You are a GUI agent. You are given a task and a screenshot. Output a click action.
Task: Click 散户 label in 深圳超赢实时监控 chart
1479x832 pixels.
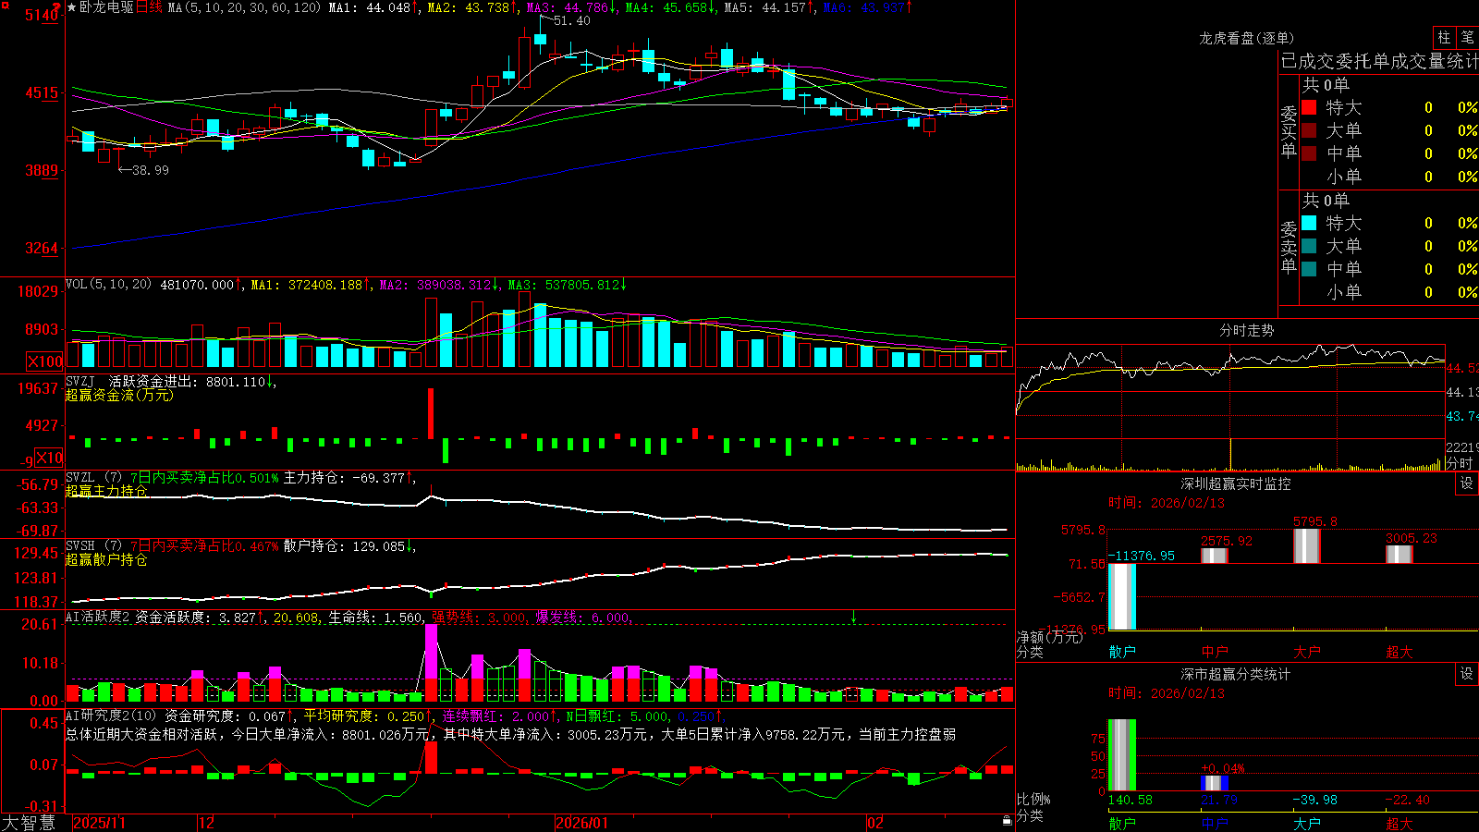click(x=1122, y=652)
